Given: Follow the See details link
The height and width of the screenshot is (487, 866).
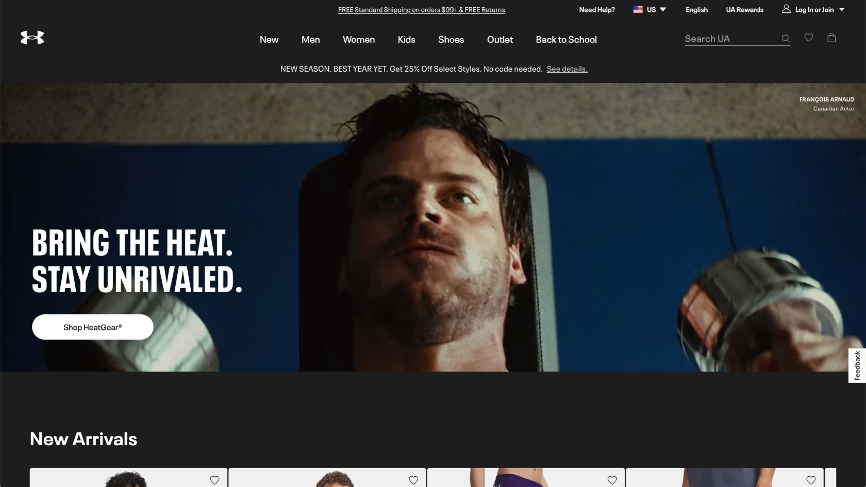Looking at the screenshot, I should point(567,69).
